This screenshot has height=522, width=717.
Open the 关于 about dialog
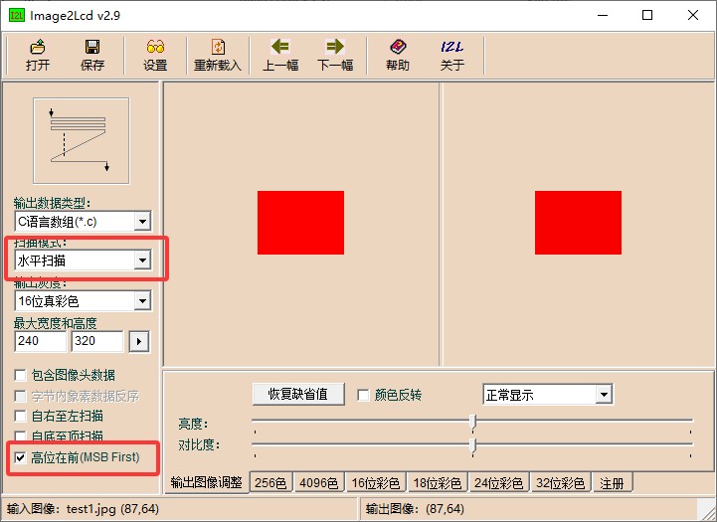click(x=452, y=55)
